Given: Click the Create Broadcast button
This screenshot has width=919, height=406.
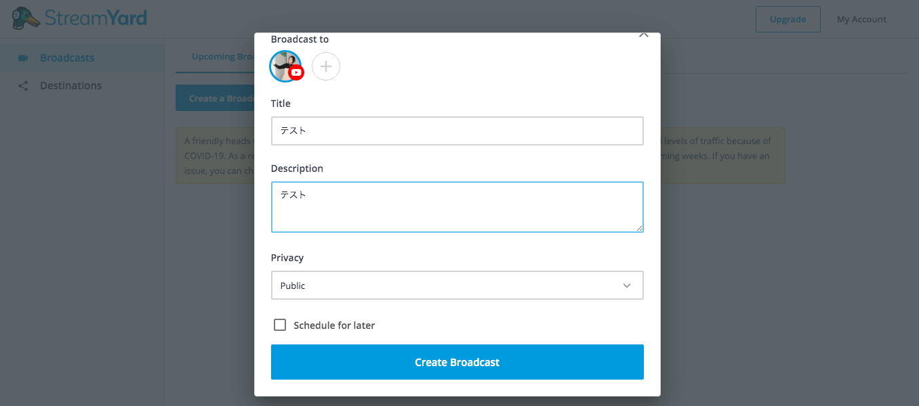Looking at the screenshot, I should point(457,362).
